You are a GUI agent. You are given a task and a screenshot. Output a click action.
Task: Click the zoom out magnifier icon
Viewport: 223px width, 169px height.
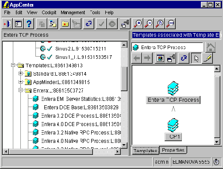point(149,23)
